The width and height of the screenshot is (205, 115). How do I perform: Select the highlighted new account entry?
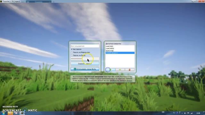coord(120,53)
